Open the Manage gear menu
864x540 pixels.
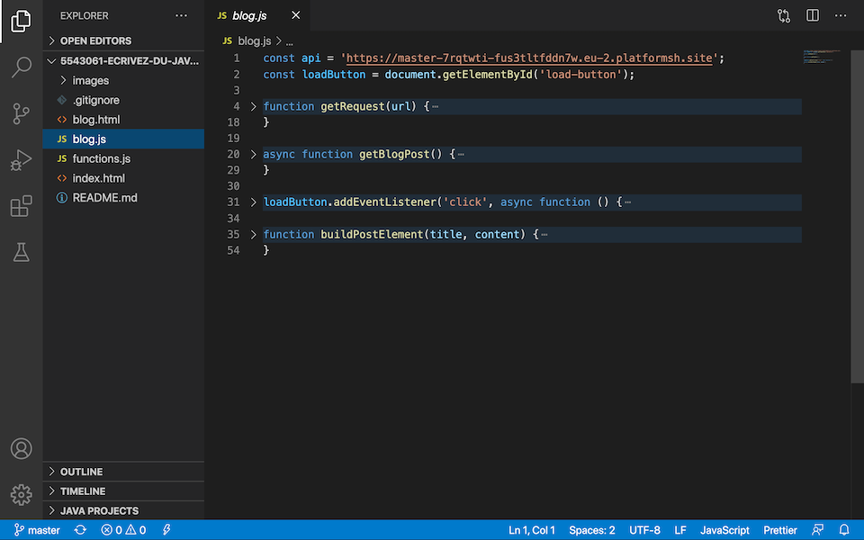(x=22, y=494)
